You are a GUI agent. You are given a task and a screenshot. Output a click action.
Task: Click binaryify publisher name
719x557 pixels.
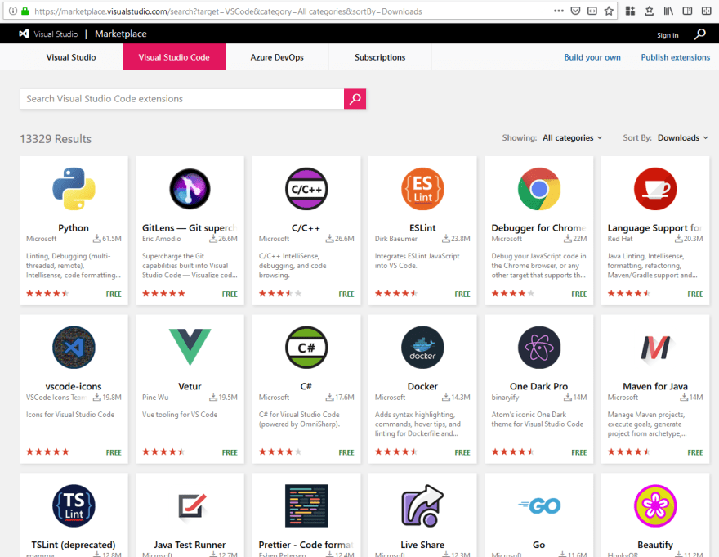pos(505,398)
